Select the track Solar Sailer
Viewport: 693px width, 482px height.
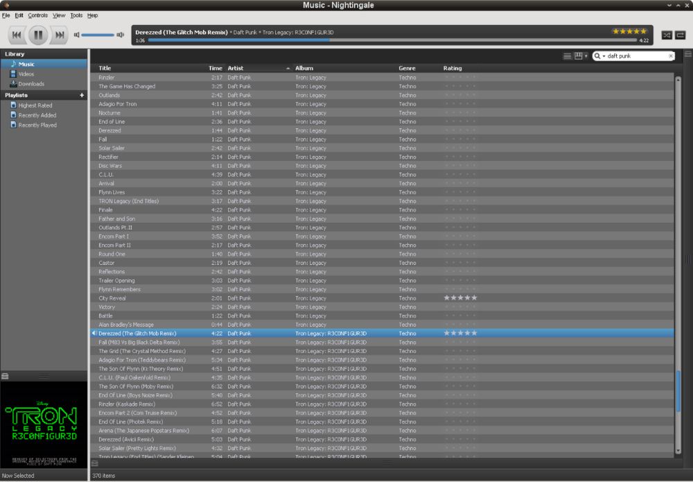click(x=383, y=148)
